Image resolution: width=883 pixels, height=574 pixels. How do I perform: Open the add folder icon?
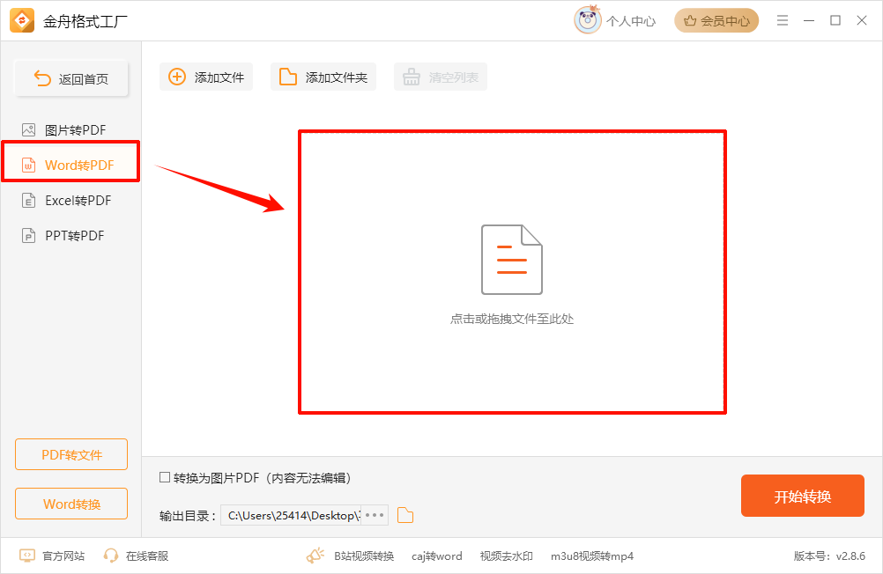pyautogui.click(x=286, y=77)
